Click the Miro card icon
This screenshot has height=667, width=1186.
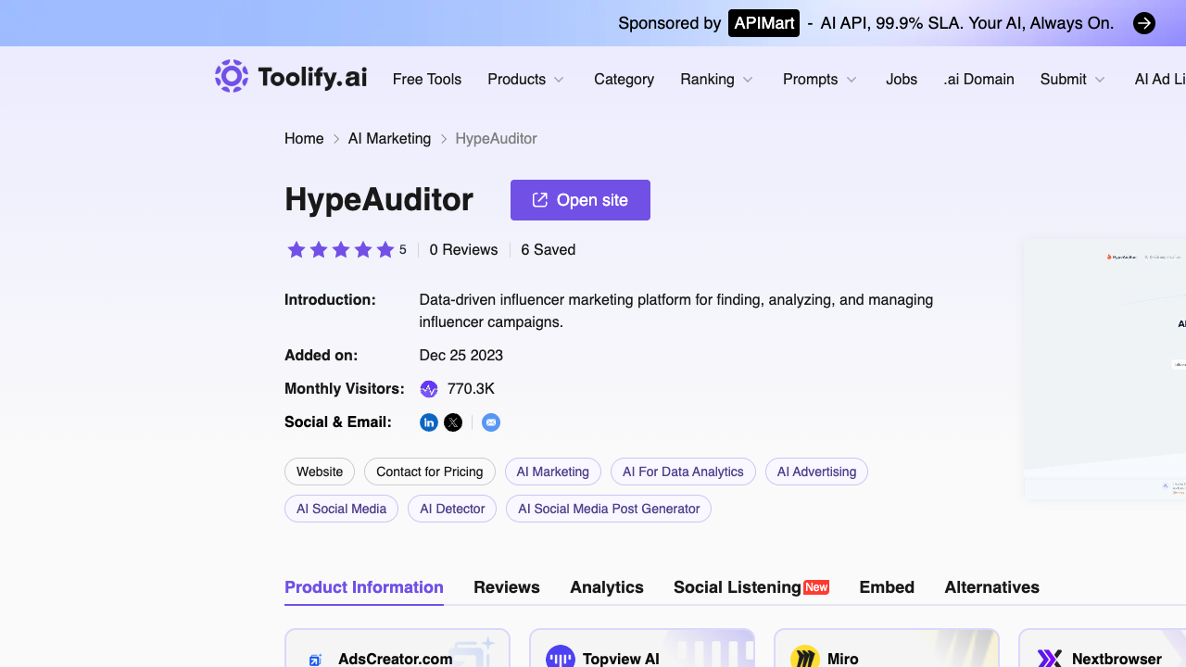(805, 657)
